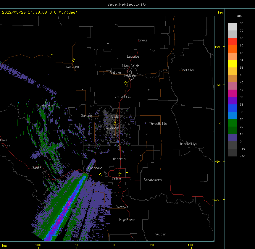Click the Base_Reflectivity title
This screenshot has width=255, height=249.
click(127, 4)
